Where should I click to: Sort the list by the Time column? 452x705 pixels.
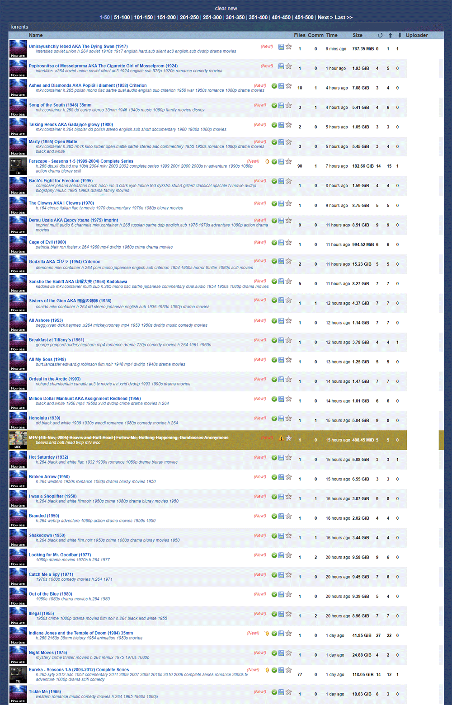click(332, 35)
